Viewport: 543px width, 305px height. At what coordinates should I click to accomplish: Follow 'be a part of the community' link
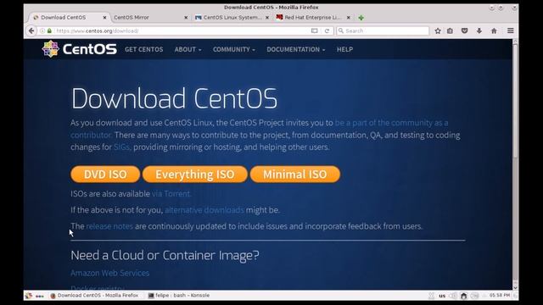[x=391, y=123]
